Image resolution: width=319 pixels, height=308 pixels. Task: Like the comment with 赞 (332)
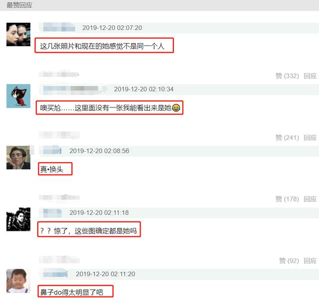pyautogui.click(x=287, y=76)
